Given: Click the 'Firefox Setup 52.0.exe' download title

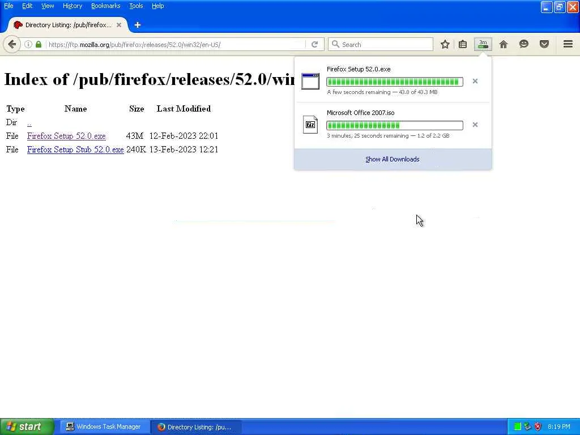Looking at the screenshot, I should tap(359, 69).
